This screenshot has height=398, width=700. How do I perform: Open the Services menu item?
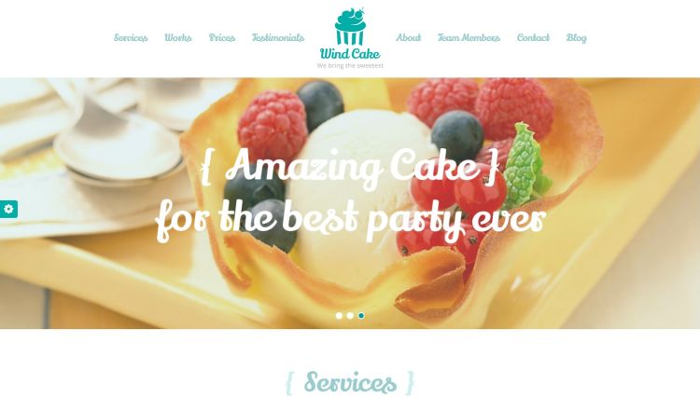coord(131,38)
